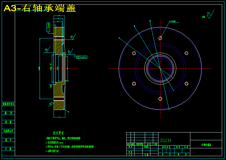This screenshot has height=160, width=226.
Task: Select the "ø80" diameter dimension text
Action: pos(51,68)
